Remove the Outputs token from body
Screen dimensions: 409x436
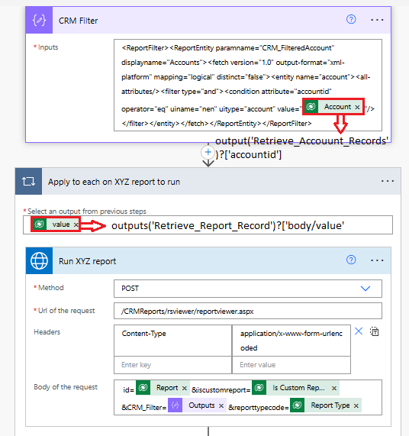pos(221,406)
